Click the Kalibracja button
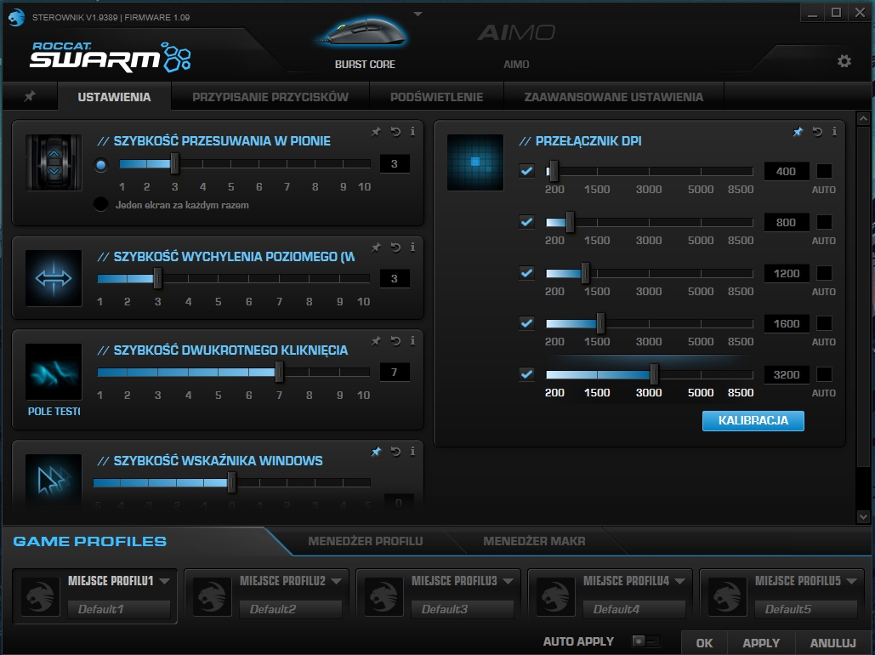Image resolution: width=875 pixels, height=655 pixels. point(753,420)
